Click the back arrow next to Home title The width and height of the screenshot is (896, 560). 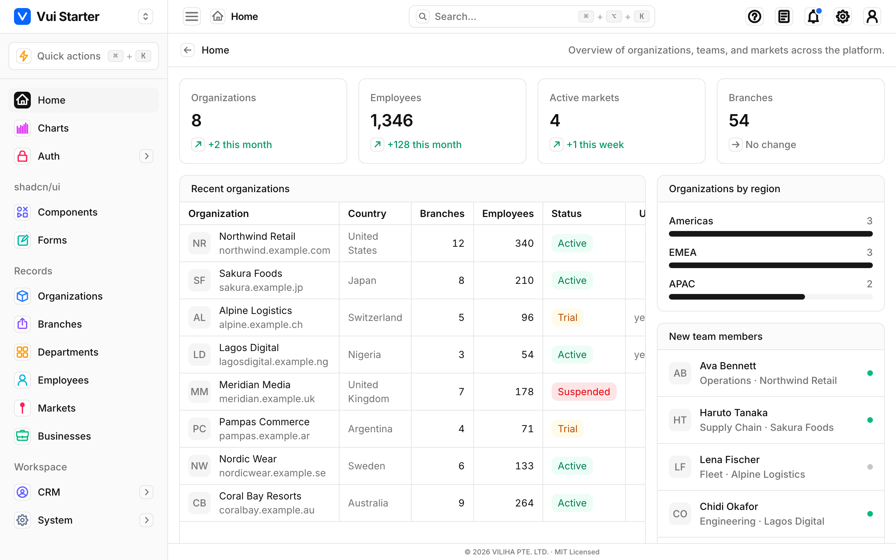(x=188, y=50)
